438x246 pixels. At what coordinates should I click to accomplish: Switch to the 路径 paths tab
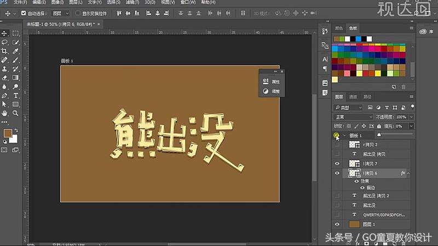[367, 97]
